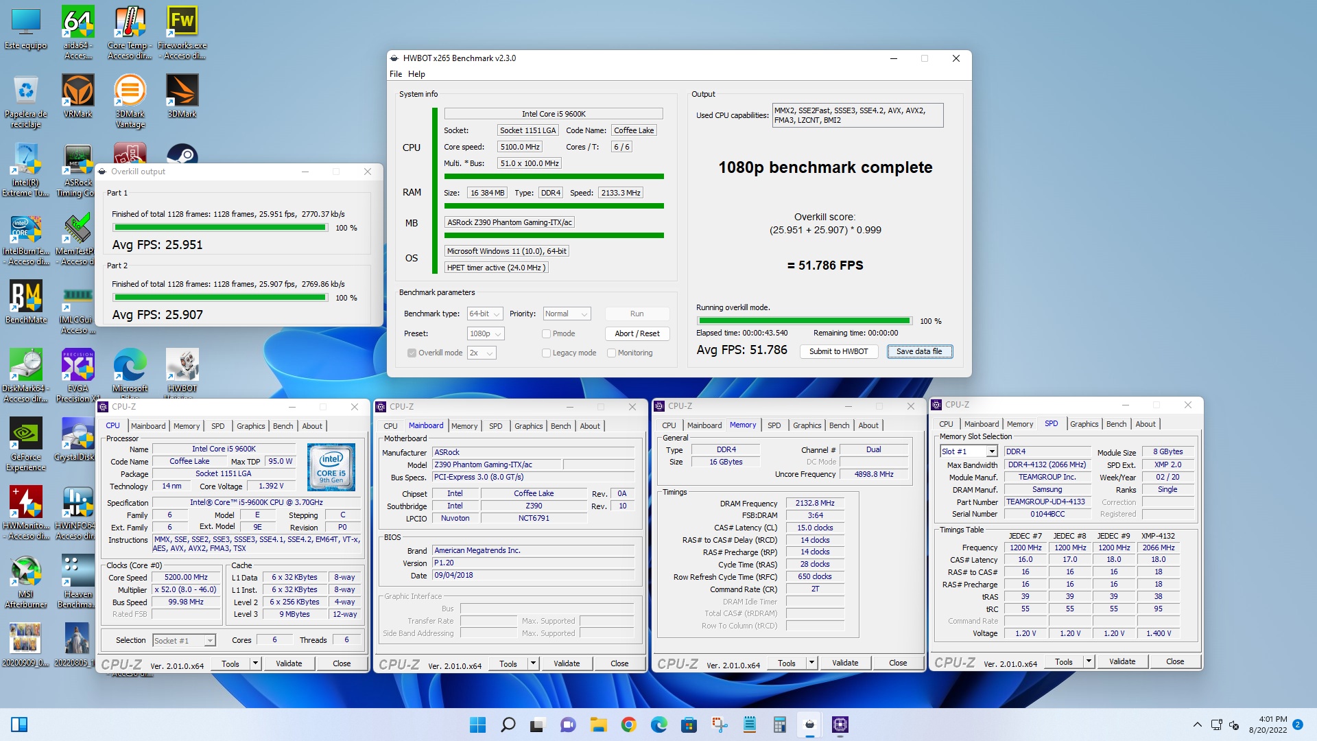Expand Tools dropdown arrow in Mainboard CPU-Z window
This screenshot has height=741, width=1317.
[x=533, y=663]
